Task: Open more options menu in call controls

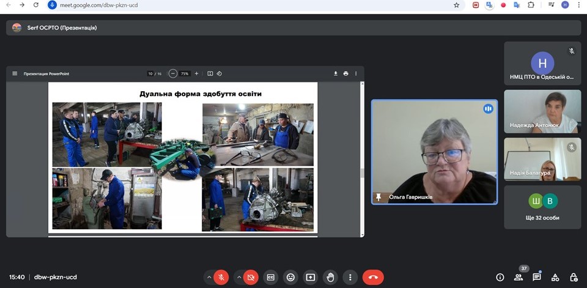Action: (350, 277)
